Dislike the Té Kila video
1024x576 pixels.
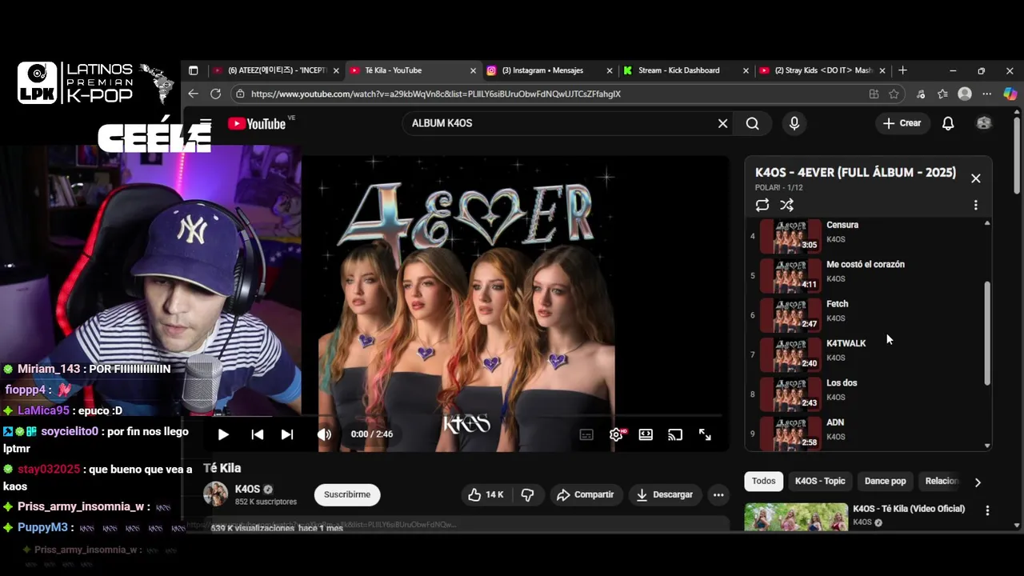527,494
